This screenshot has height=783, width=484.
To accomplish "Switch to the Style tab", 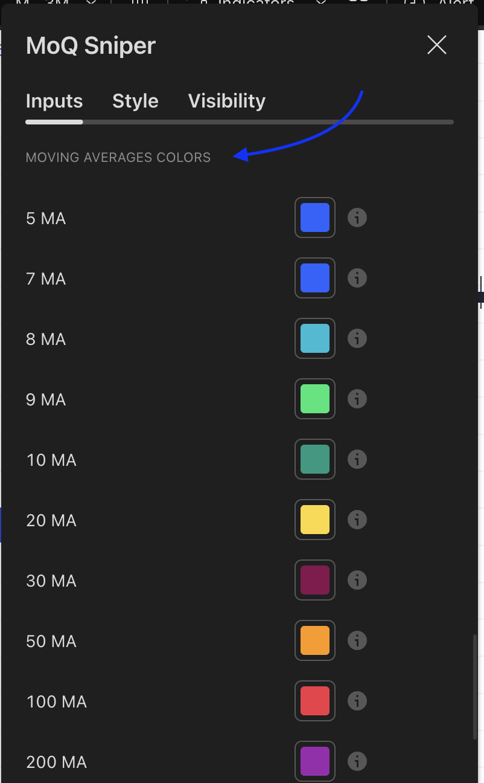I will click(x=135, y=101).
